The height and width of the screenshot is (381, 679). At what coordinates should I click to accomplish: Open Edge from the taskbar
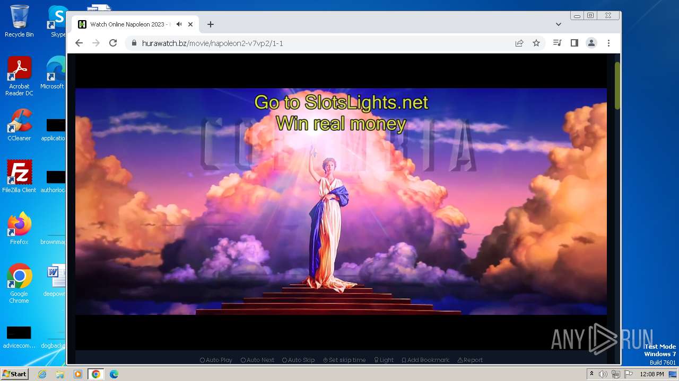[114, 374]
